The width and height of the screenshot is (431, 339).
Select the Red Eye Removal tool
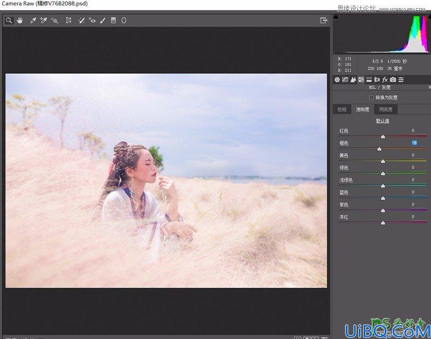(x=92, y=20)
